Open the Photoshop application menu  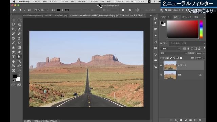pos(24,1)
